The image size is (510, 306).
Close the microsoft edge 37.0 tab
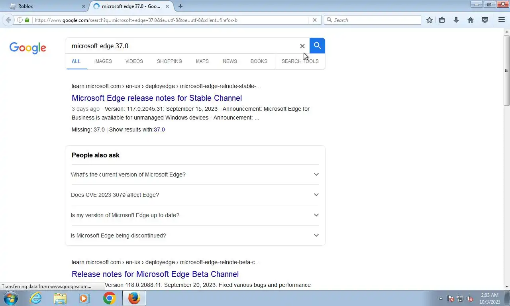(167, 6)
